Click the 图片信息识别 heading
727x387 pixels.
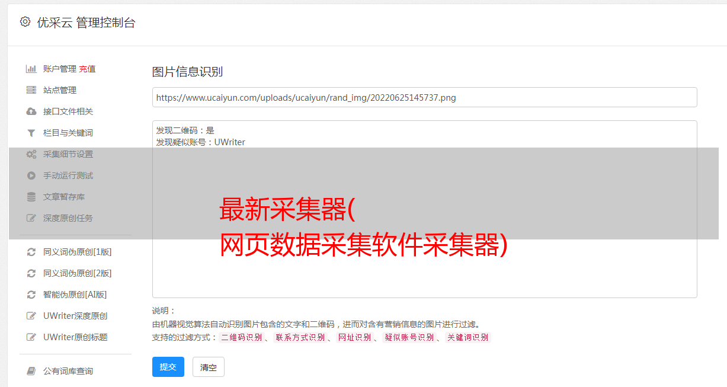pos(187,72)
